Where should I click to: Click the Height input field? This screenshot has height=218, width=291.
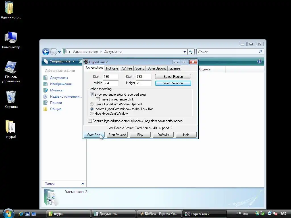click(x=144, y=83)
